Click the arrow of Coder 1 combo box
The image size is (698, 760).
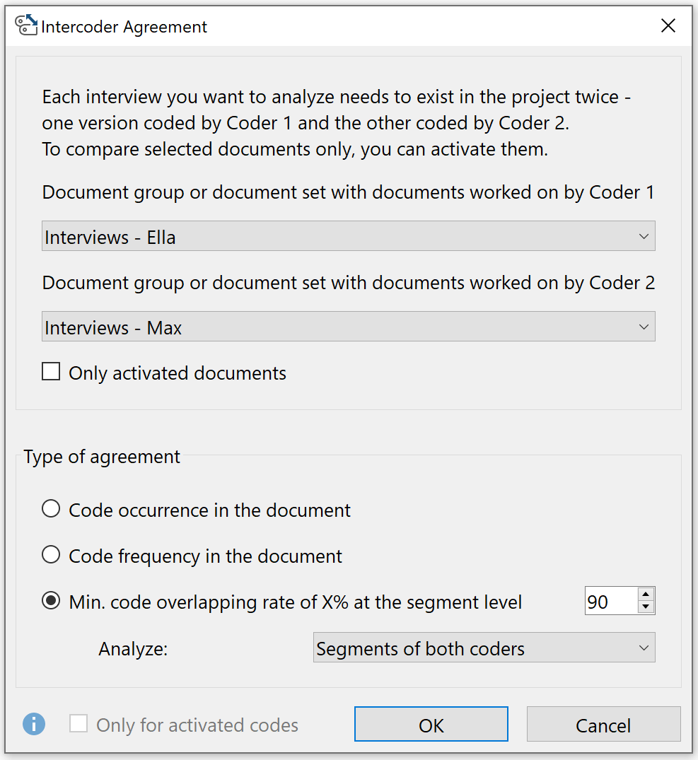(644, 237)
